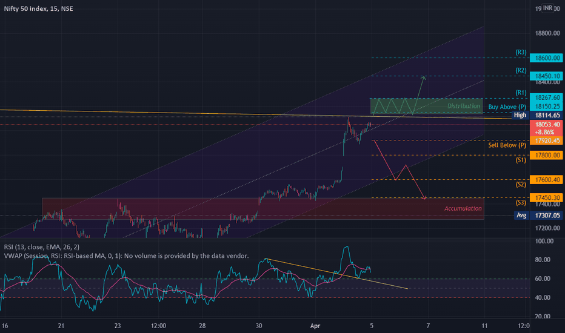Select the 17600.40 S2 price label

546,180
